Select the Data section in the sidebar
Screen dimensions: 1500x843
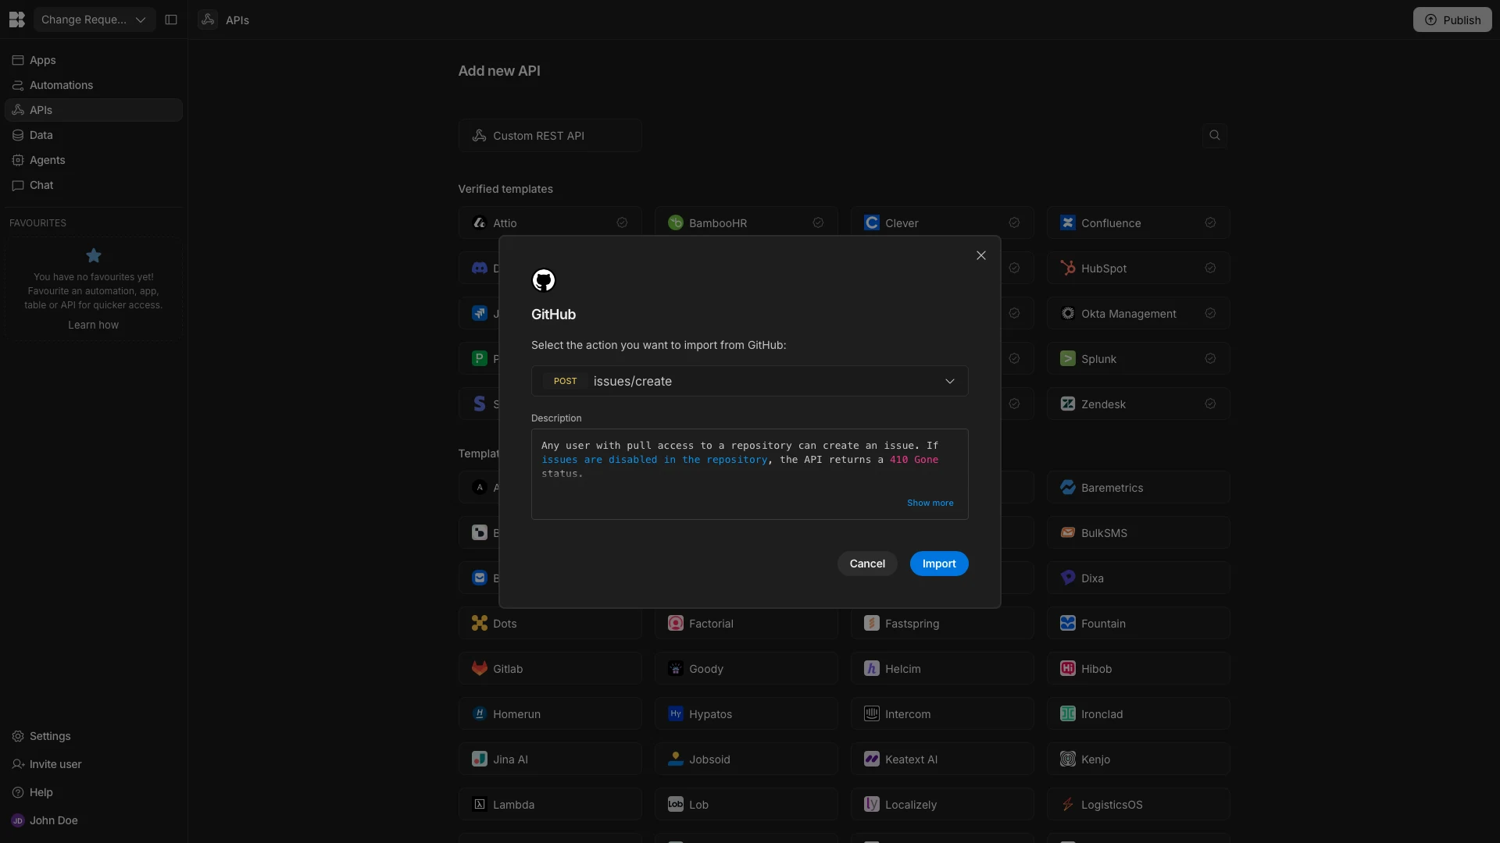coord(42,135)
